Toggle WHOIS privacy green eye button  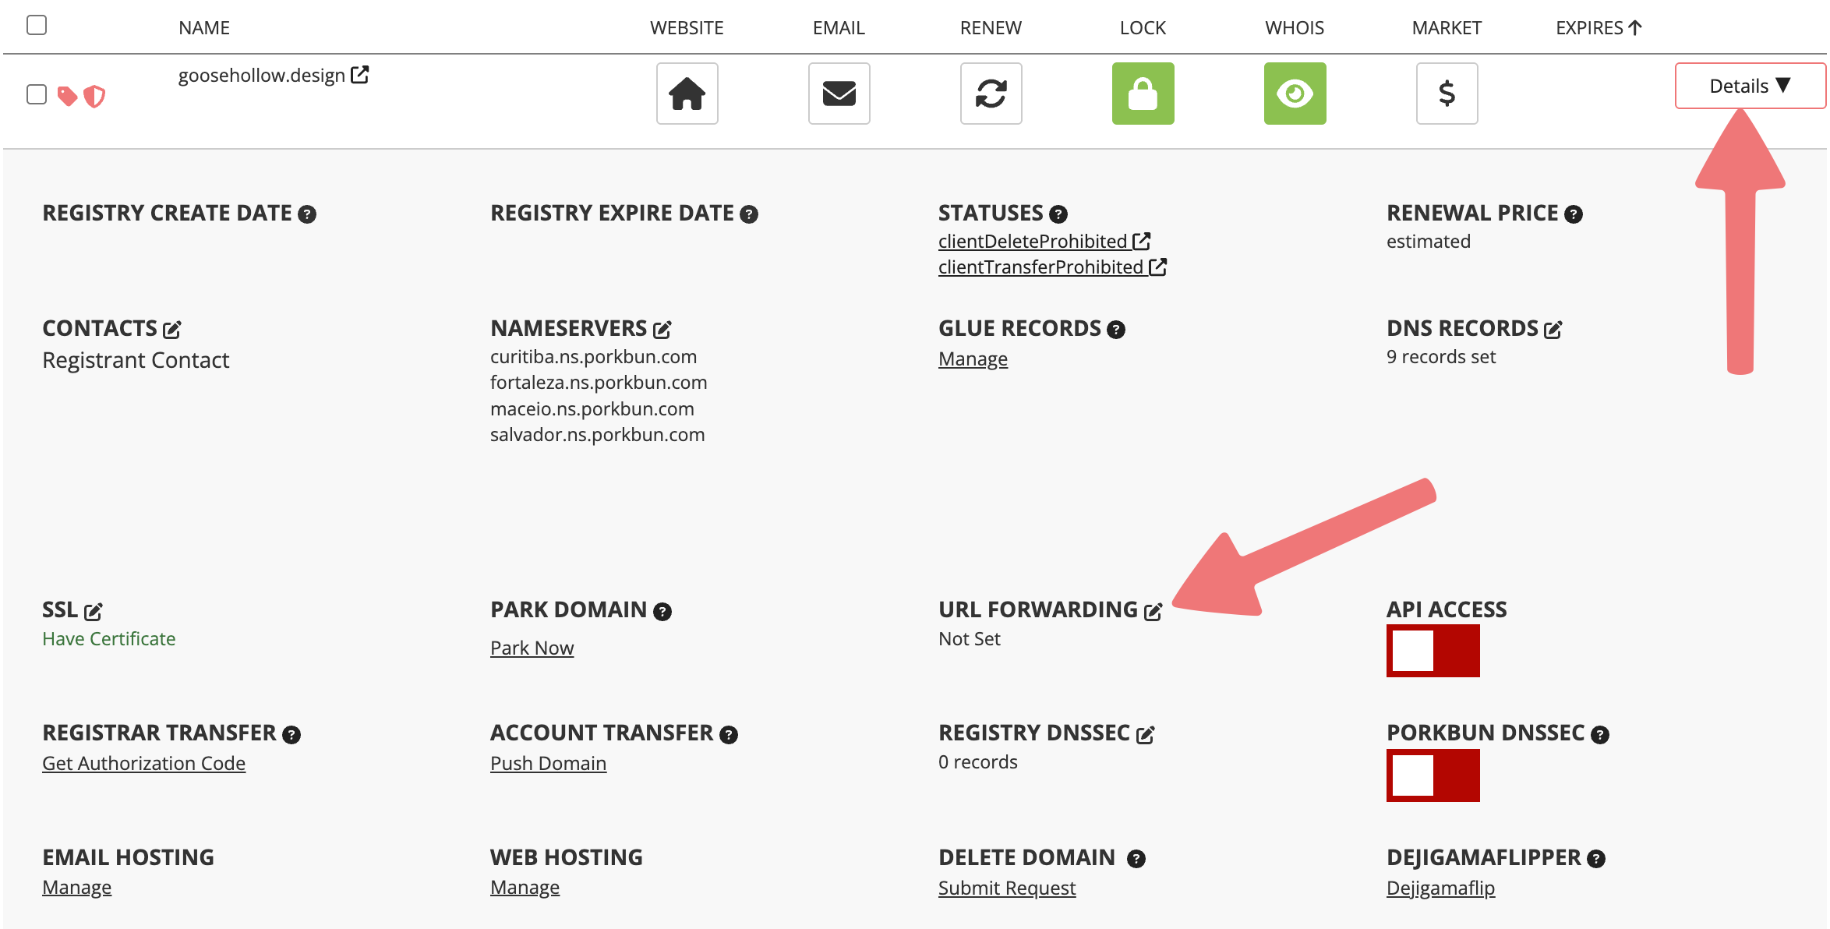[x=1295, y=94]
